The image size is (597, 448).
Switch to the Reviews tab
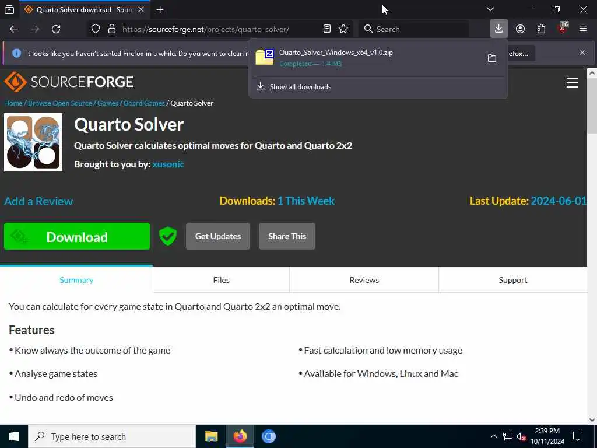pos(364,280)
